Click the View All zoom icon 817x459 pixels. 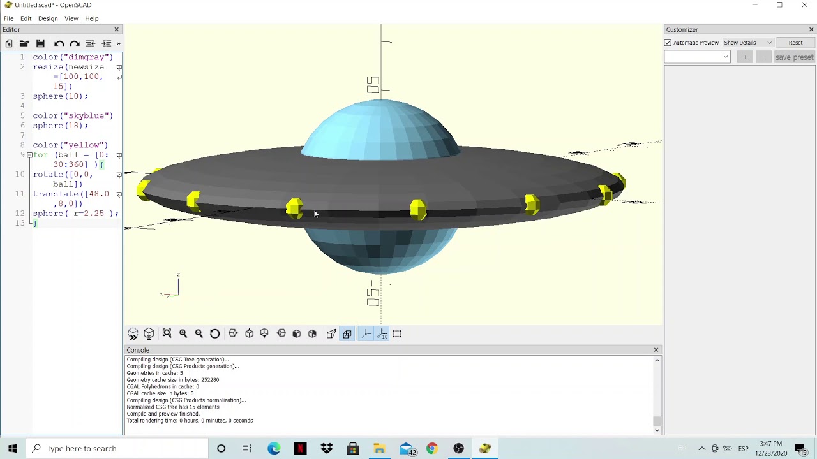coord(167,334)
